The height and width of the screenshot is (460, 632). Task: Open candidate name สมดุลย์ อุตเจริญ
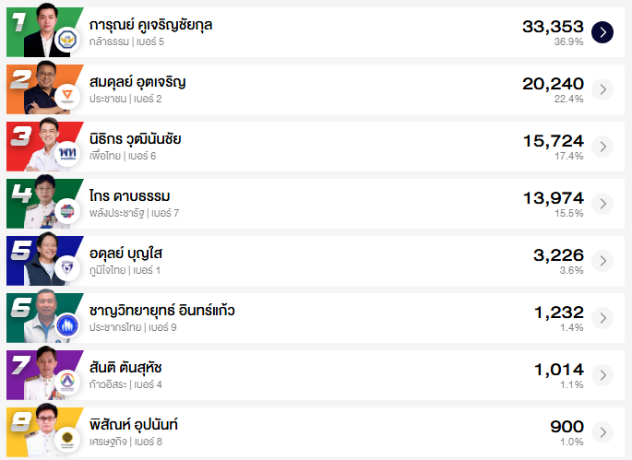(x=137, y=82)
